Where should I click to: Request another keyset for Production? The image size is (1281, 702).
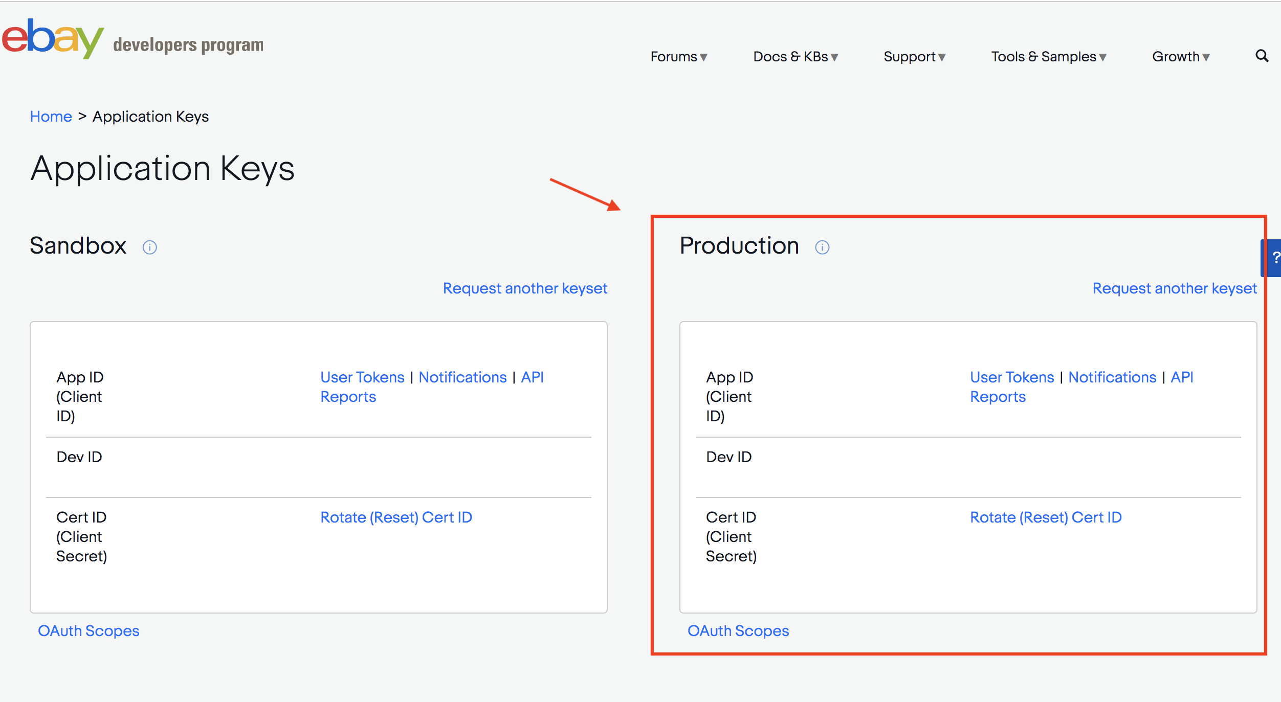(x=1175, y=288)
